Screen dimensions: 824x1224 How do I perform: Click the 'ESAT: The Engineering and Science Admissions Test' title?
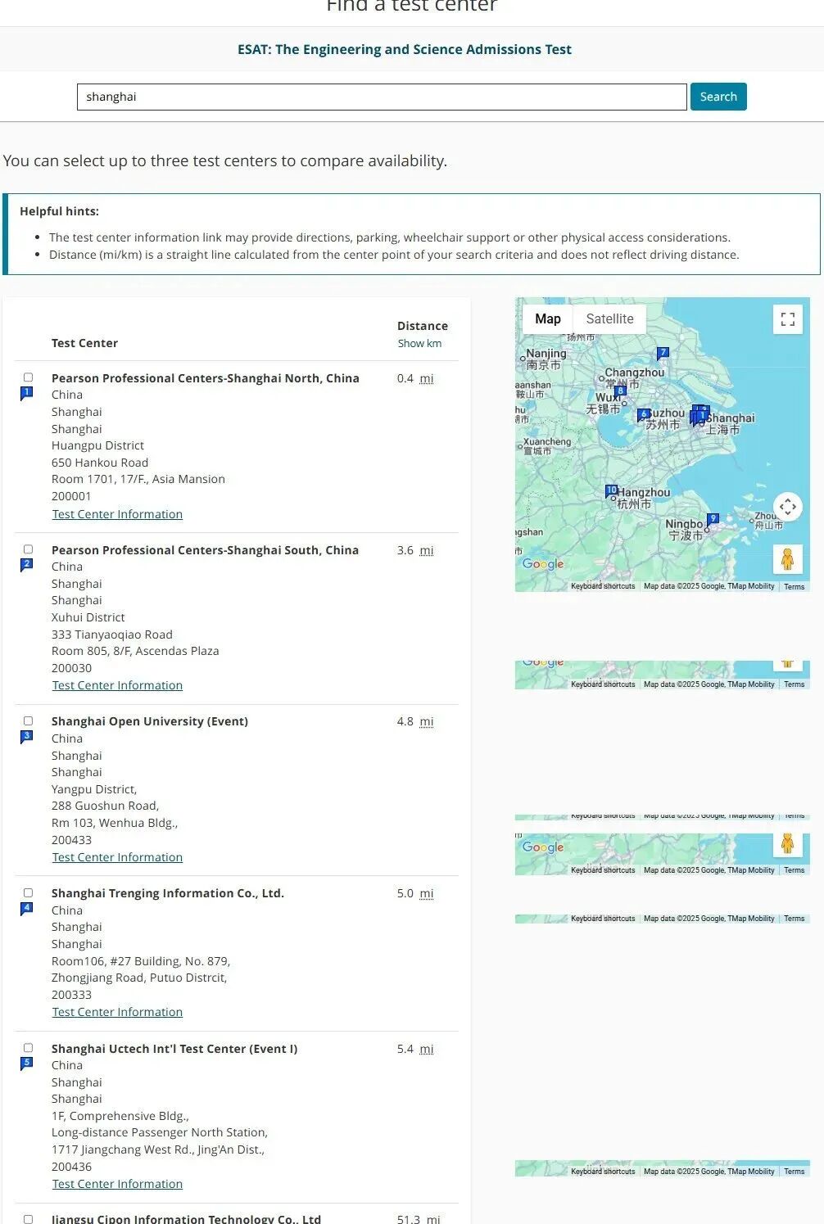405,49
